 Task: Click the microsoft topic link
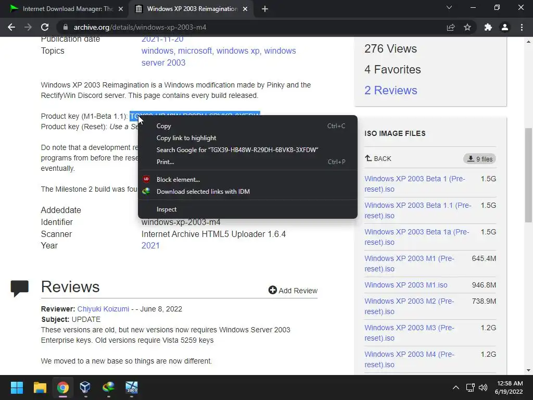click(195, 51)
